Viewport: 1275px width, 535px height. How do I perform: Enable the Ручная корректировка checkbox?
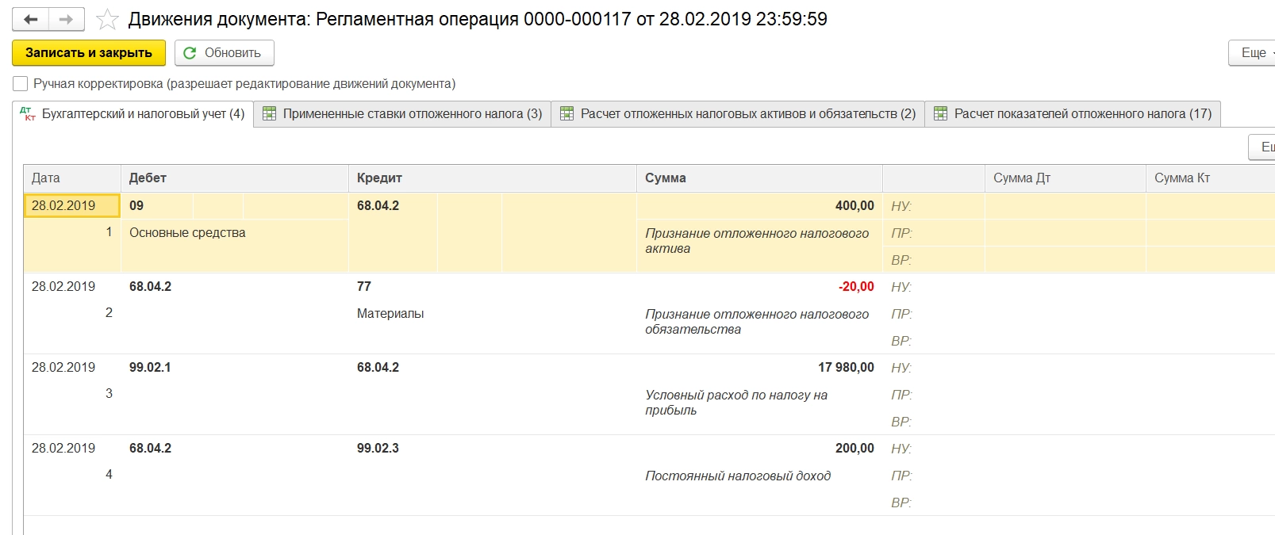point(21,84)
